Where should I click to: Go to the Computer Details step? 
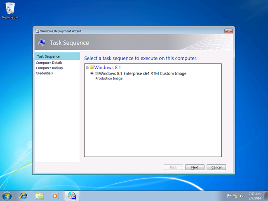click(49, 63)
